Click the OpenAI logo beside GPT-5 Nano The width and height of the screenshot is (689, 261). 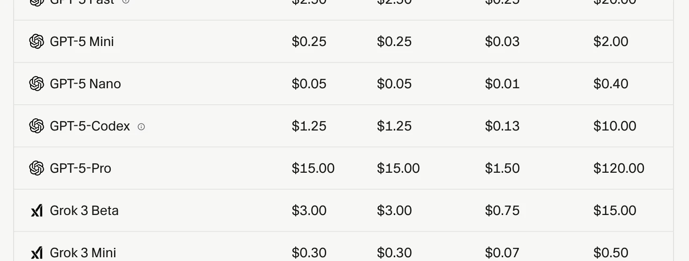coord(37,84)
